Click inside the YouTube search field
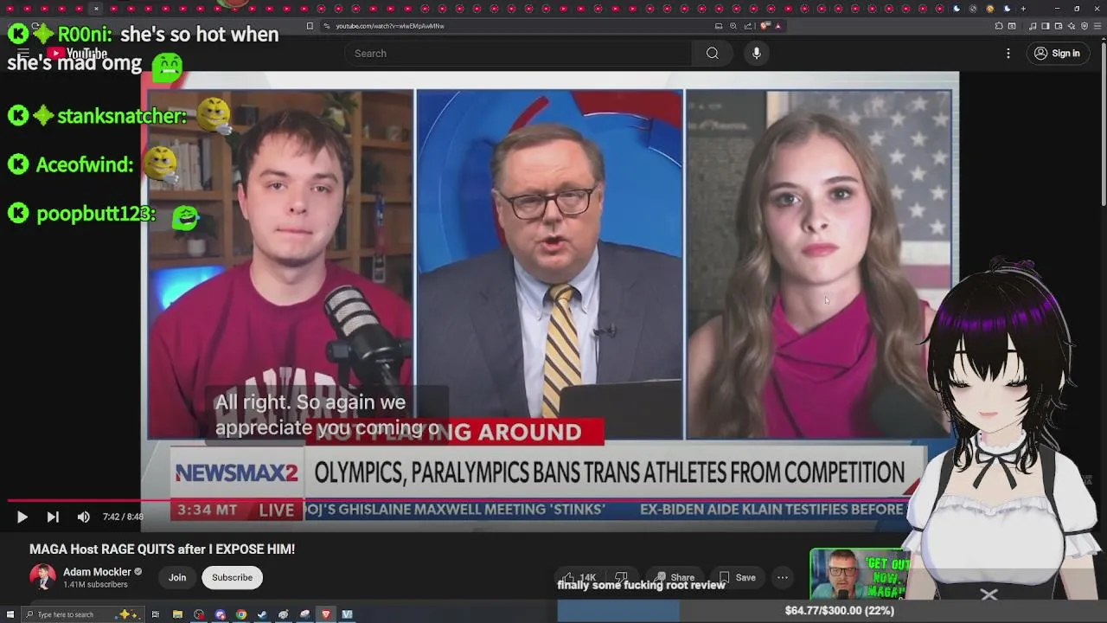This screenshot has width=1107, height=623. click(x=519, y=54)
